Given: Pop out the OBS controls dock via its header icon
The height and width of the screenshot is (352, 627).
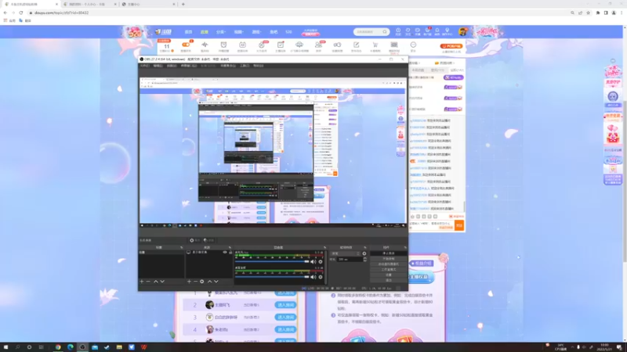Looking at the screenshot, I should 405,247.
